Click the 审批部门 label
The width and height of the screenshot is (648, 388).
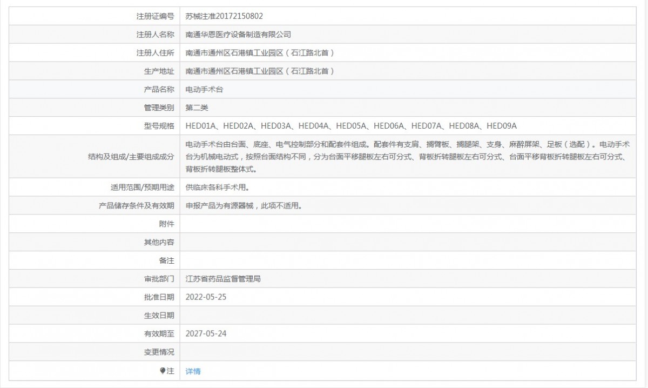[159, 279]
